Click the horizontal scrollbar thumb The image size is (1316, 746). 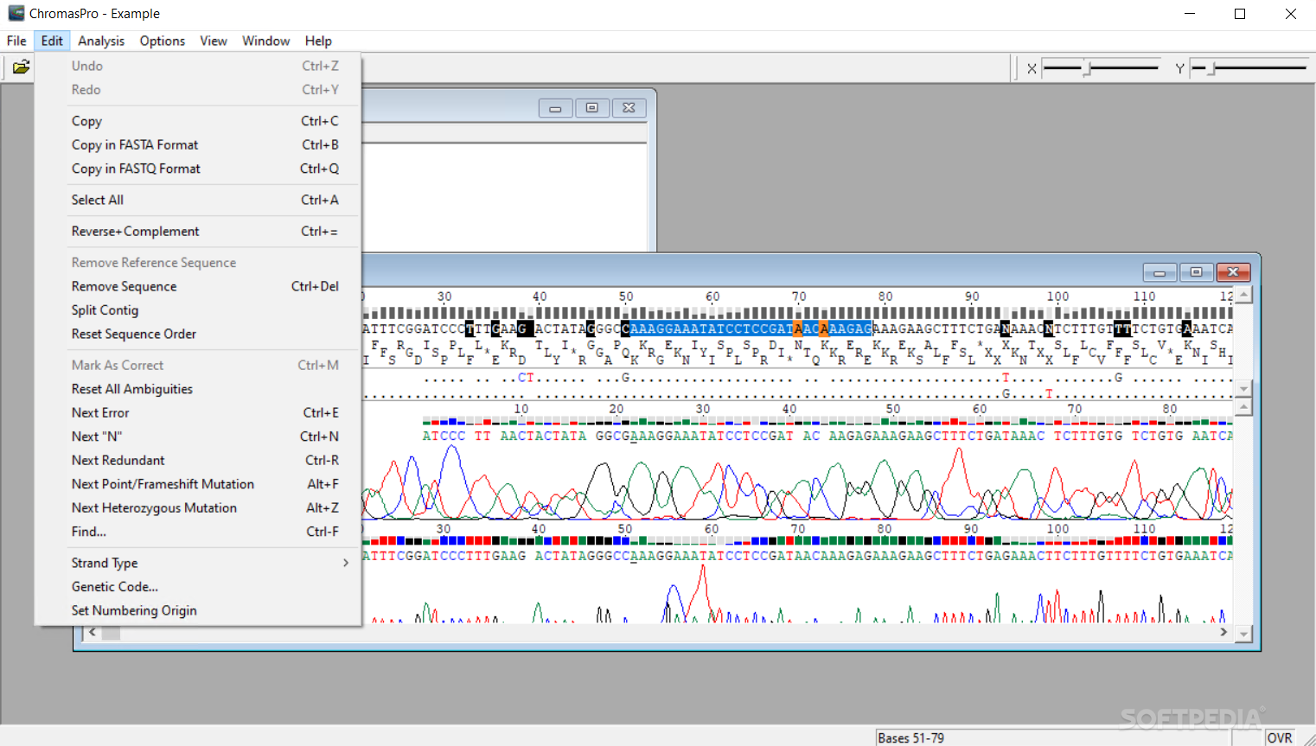coord(112,634)
